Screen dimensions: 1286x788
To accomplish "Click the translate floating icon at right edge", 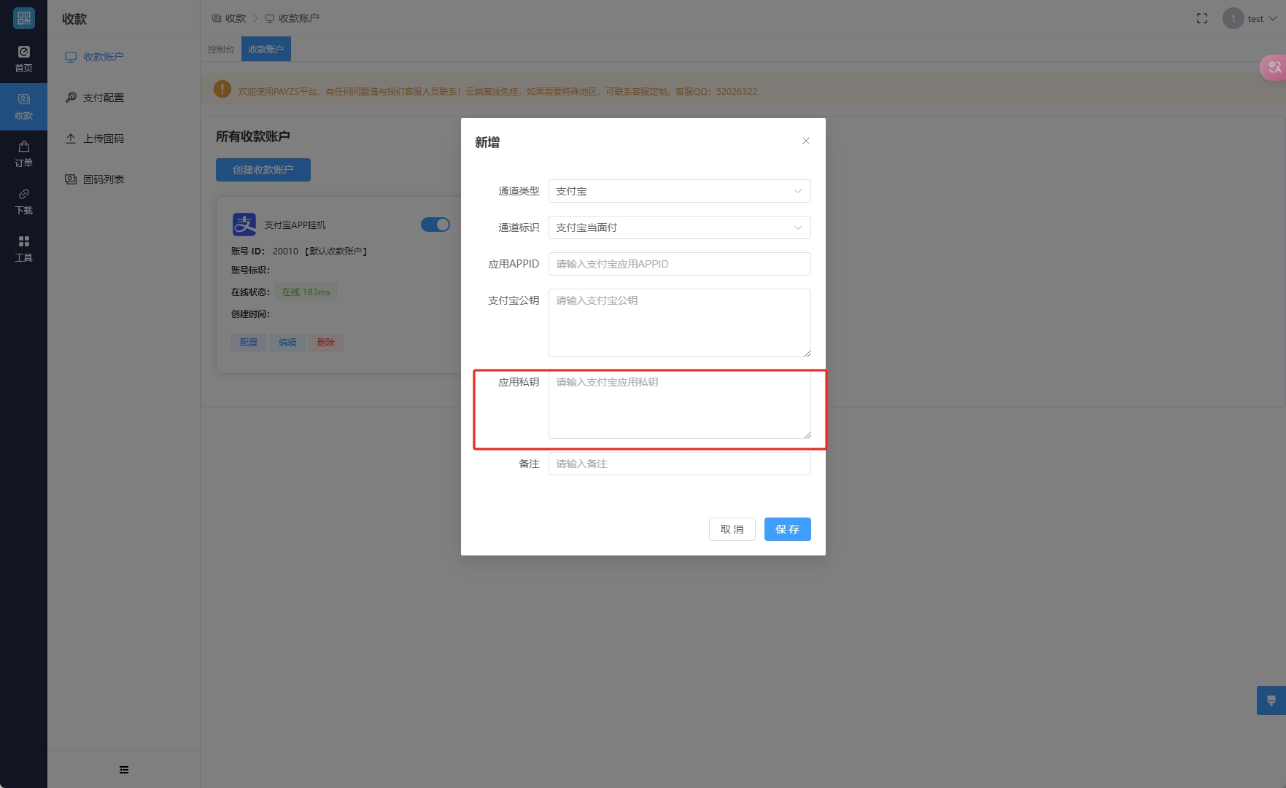I will point(1274,68).
